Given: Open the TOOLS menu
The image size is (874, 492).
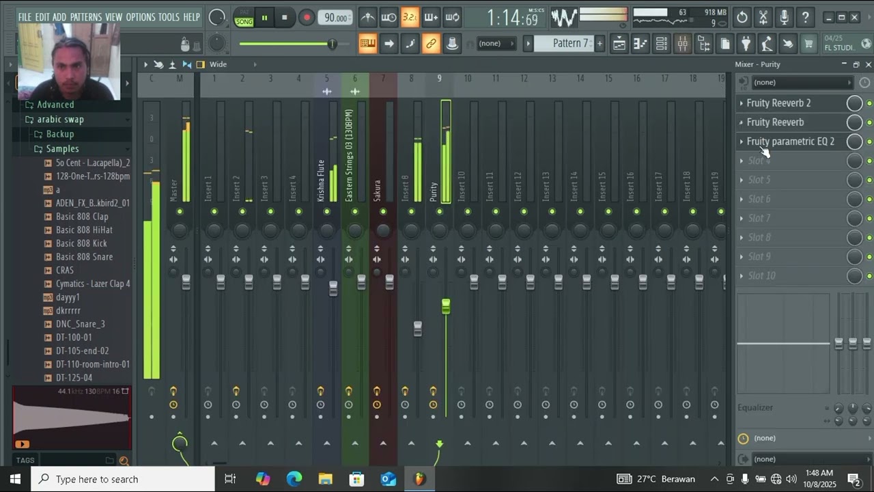Looking at the screenshot, I should coord(169,17).
